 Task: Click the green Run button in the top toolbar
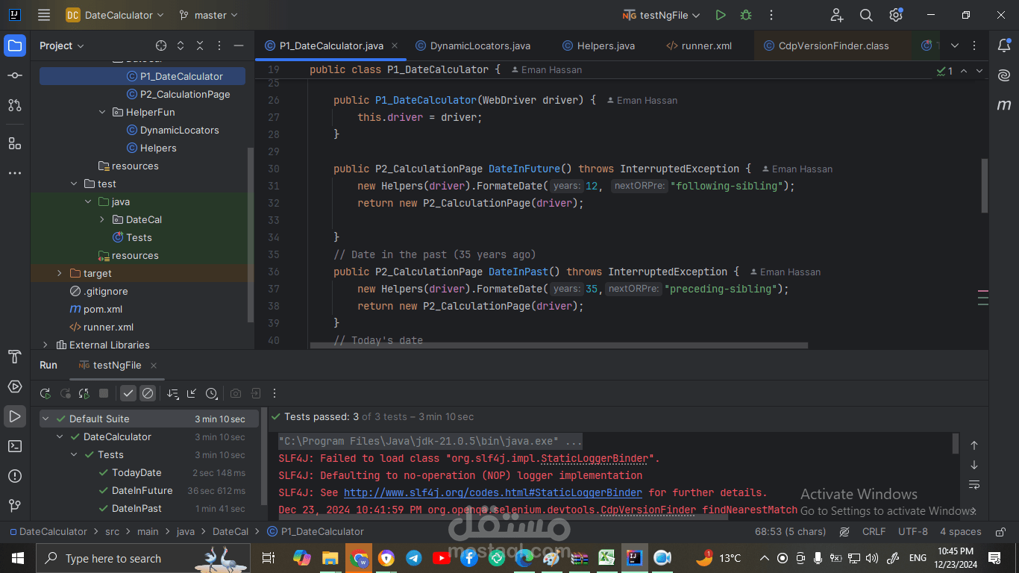pyautogui.click(x=720, y=15)
